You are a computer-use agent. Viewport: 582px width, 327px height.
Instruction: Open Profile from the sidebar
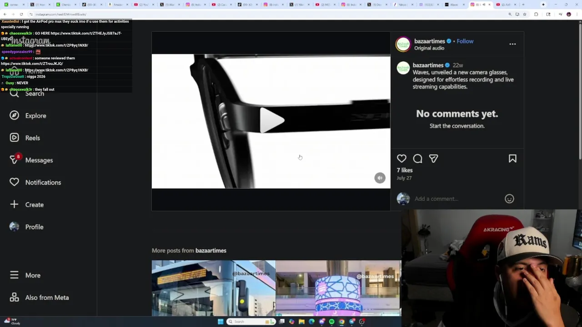[26, 227]
